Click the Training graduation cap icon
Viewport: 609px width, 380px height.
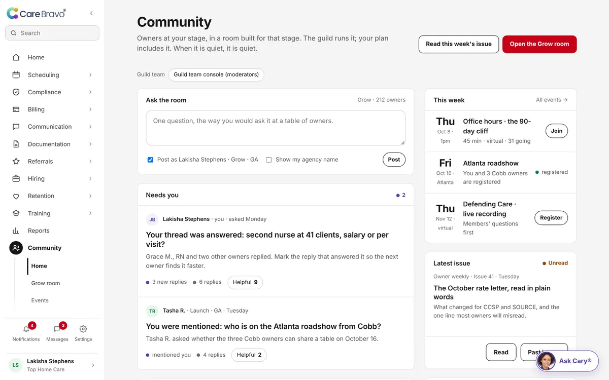click(16, 213)
